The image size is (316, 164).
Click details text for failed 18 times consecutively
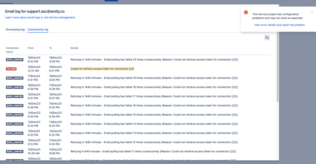[154, 87]
